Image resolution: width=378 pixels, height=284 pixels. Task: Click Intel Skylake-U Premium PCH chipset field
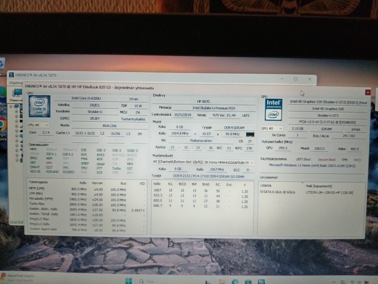point(213,108)
